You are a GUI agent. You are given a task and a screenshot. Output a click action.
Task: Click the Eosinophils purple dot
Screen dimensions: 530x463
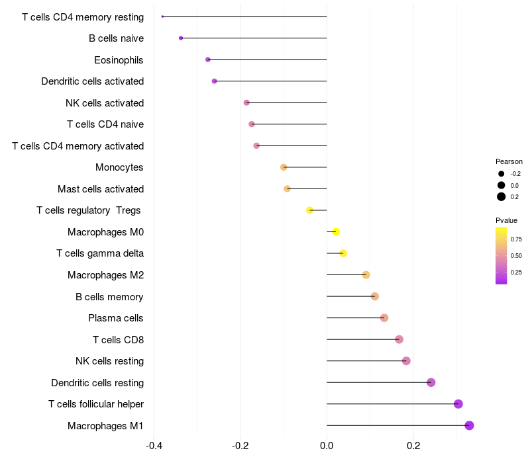(208, 60)
